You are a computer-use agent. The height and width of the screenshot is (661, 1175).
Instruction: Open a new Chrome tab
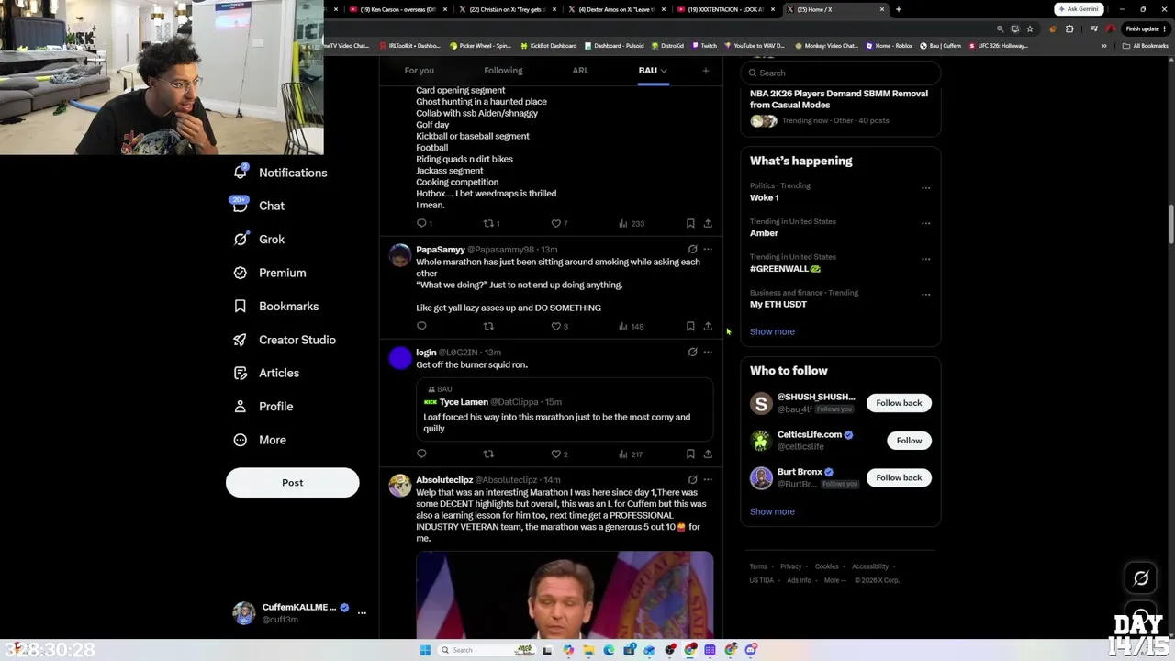click(898, 9)
